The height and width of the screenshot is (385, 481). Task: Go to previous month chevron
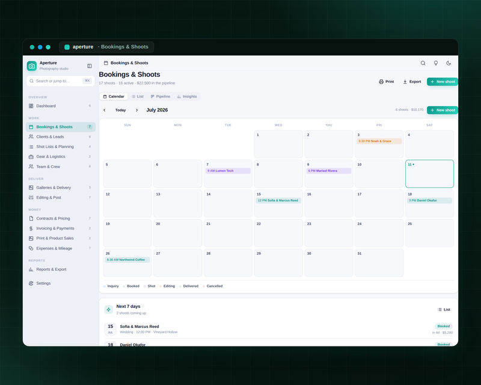click(x=104, y=110)
